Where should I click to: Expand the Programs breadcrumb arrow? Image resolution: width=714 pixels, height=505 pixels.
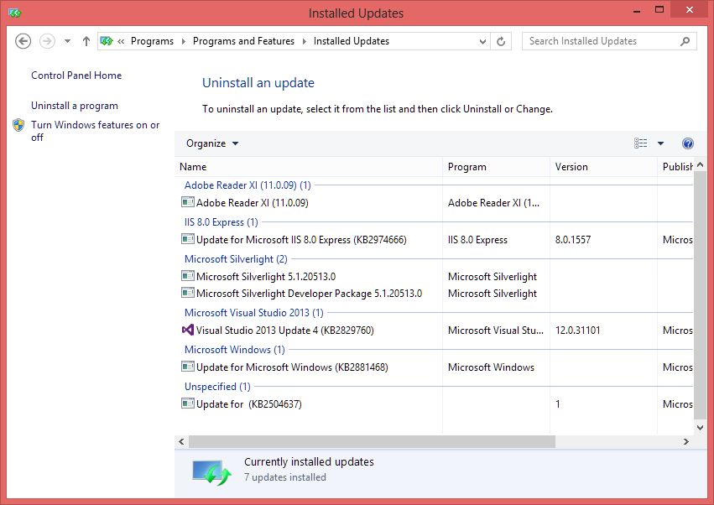[184, 41]
